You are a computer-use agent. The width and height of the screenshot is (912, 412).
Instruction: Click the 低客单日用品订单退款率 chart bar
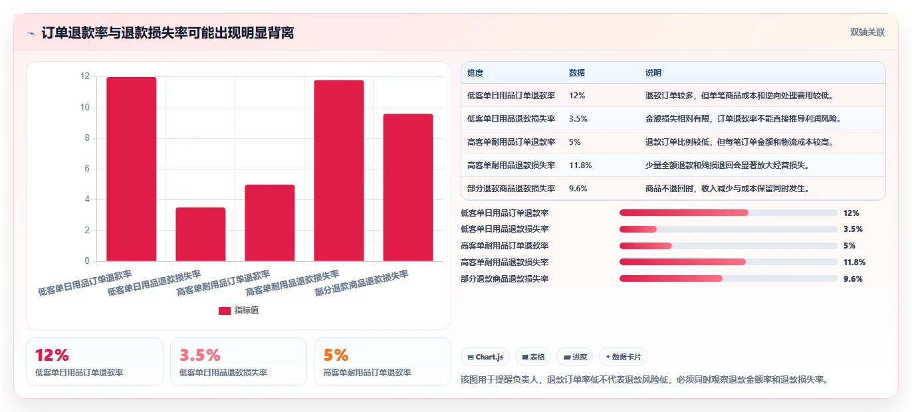click(x=132, y=169)
